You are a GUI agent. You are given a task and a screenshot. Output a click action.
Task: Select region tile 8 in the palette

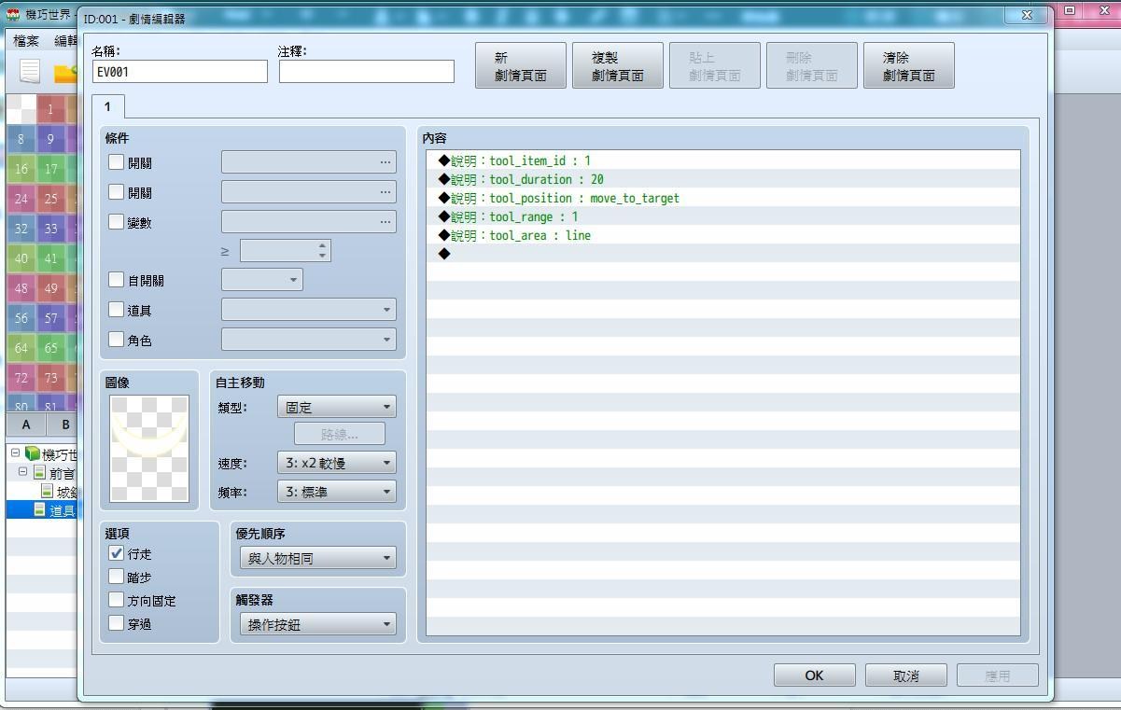point(21,139)
